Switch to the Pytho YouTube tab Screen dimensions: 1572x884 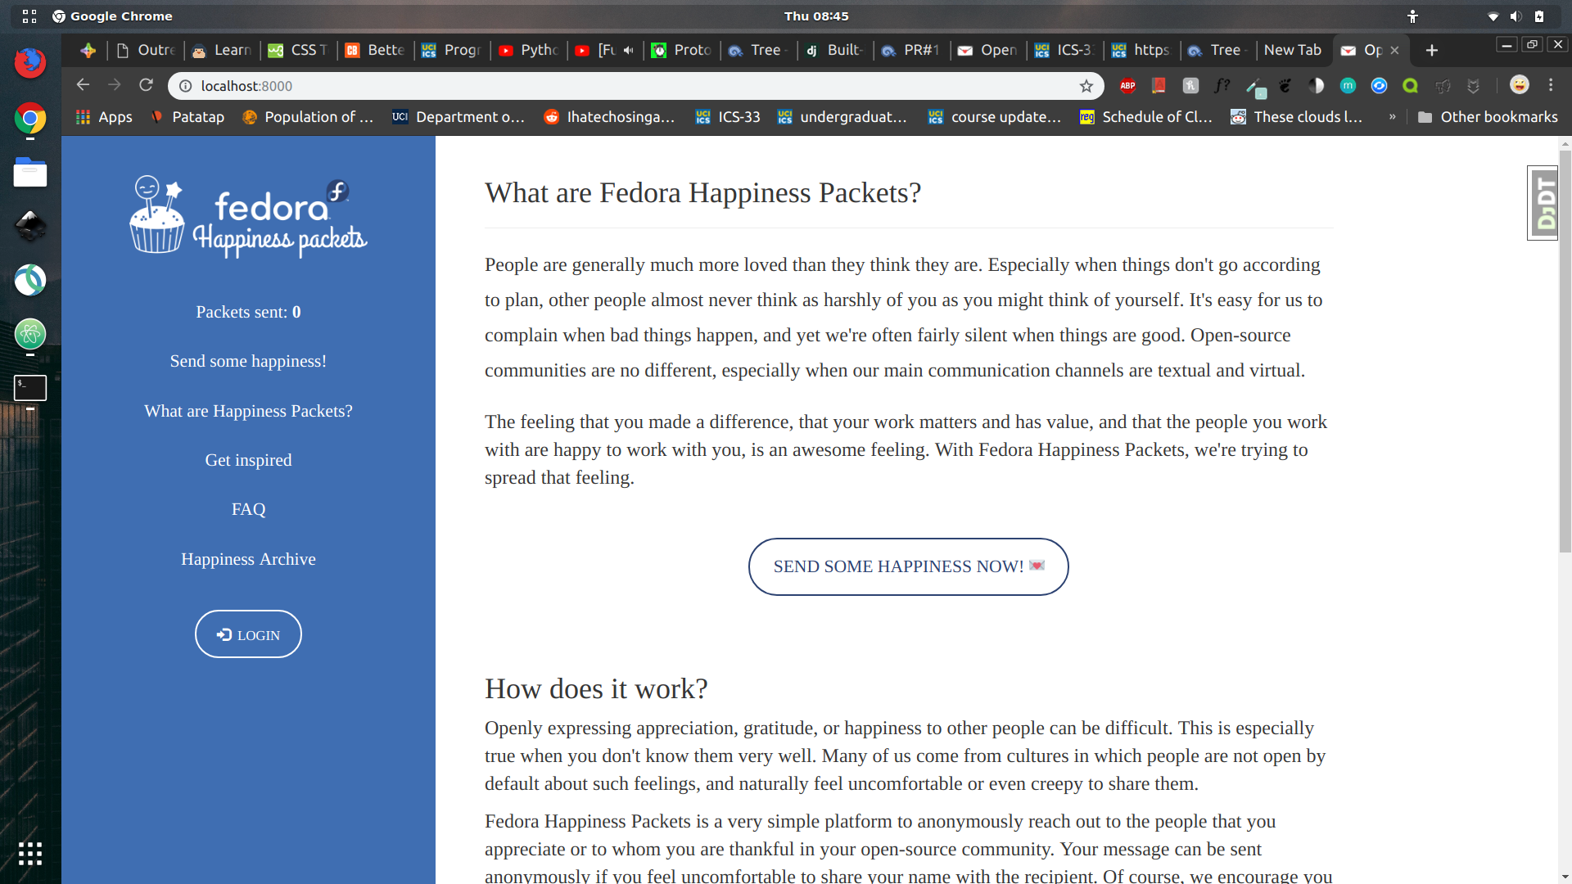pyautogui.click(x=528, y=50)
